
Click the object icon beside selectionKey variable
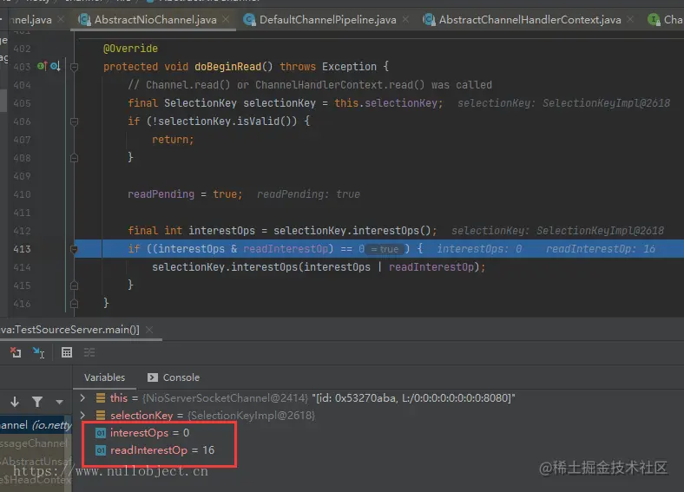pyautogui.click(x=101, y=416)
